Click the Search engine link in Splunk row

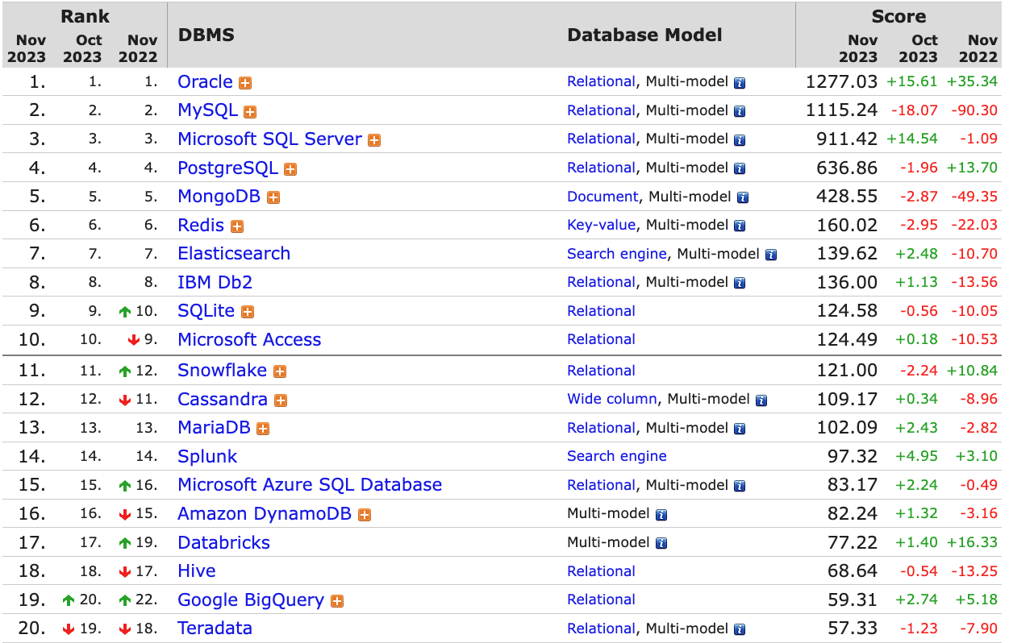pyautogui.click(x=617, y=456)
